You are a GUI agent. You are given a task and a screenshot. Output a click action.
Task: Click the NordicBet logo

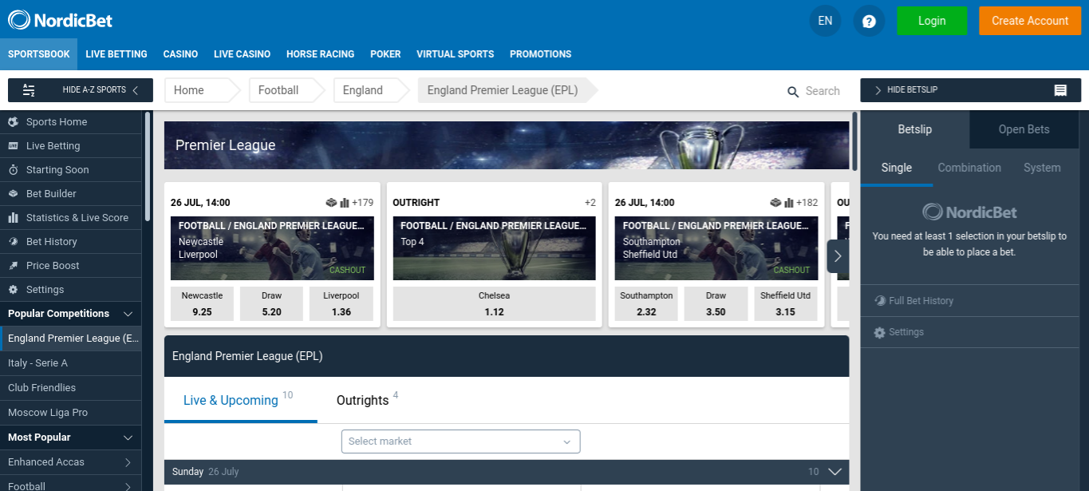61,20
